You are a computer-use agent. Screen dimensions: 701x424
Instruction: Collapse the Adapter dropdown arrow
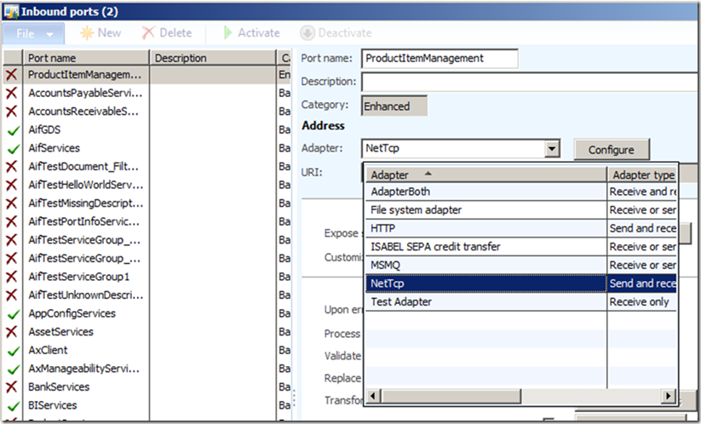click(x=552, y=149)
